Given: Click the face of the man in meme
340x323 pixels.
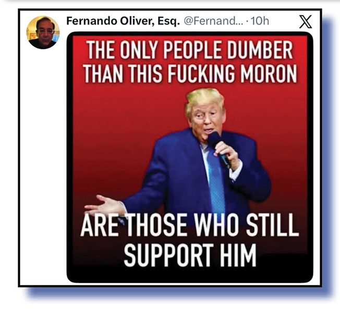Looking at the screenshot, I should click(206, 122).
